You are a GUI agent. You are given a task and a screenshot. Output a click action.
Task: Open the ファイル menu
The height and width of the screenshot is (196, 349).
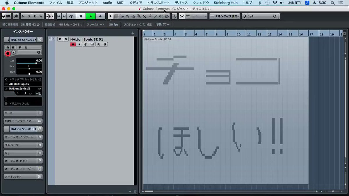56,3
